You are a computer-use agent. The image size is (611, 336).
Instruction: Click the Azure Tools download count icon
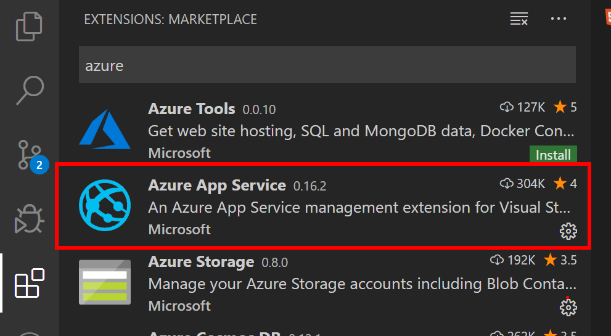[506, 107]
